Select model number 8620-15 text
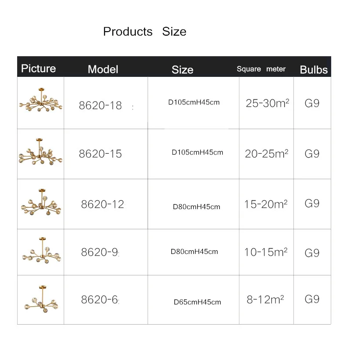Image resolution: width=347 pixels, height=347 pixels. pos(100,154)
